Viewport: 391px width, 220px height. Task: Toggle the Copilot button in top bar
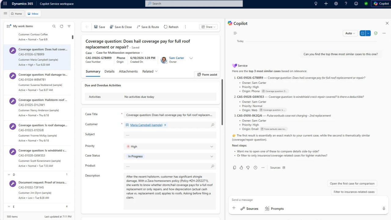[x=381, y=4]
